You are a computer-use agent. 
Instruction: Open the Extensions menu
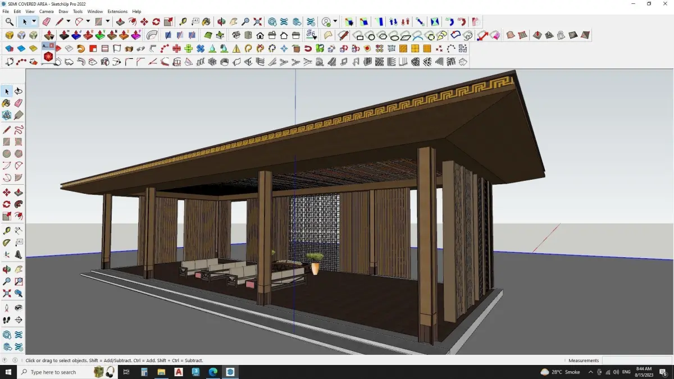click(x=117, y=11)
